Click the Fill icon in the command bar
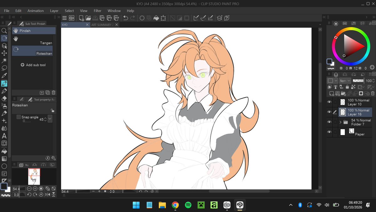Image resolution: width=376 pixels, height=212 pixels. (x=156, y=18)
